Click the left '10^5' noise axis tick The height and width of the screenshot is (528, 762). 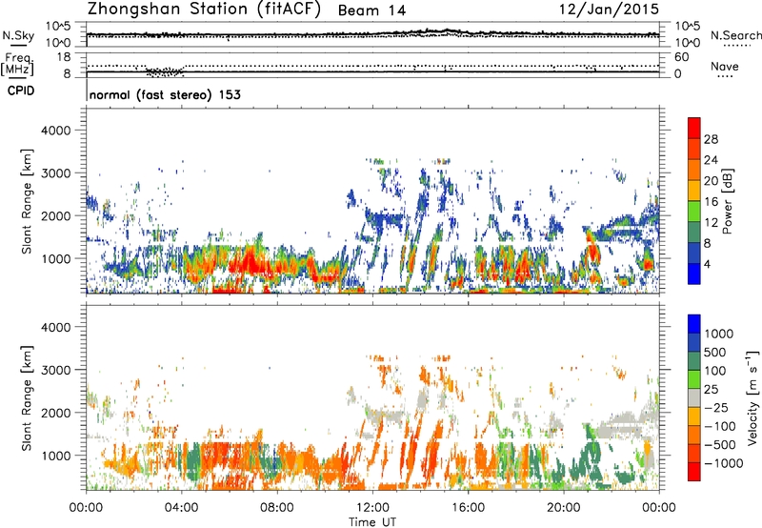click(x=58, y=26)
